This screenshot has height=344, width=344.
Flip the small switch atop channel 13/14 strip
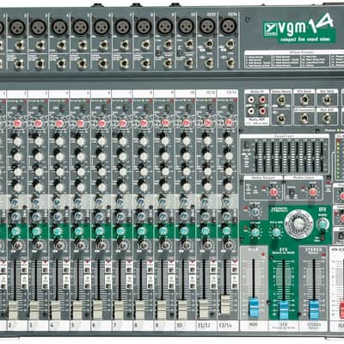230,107
